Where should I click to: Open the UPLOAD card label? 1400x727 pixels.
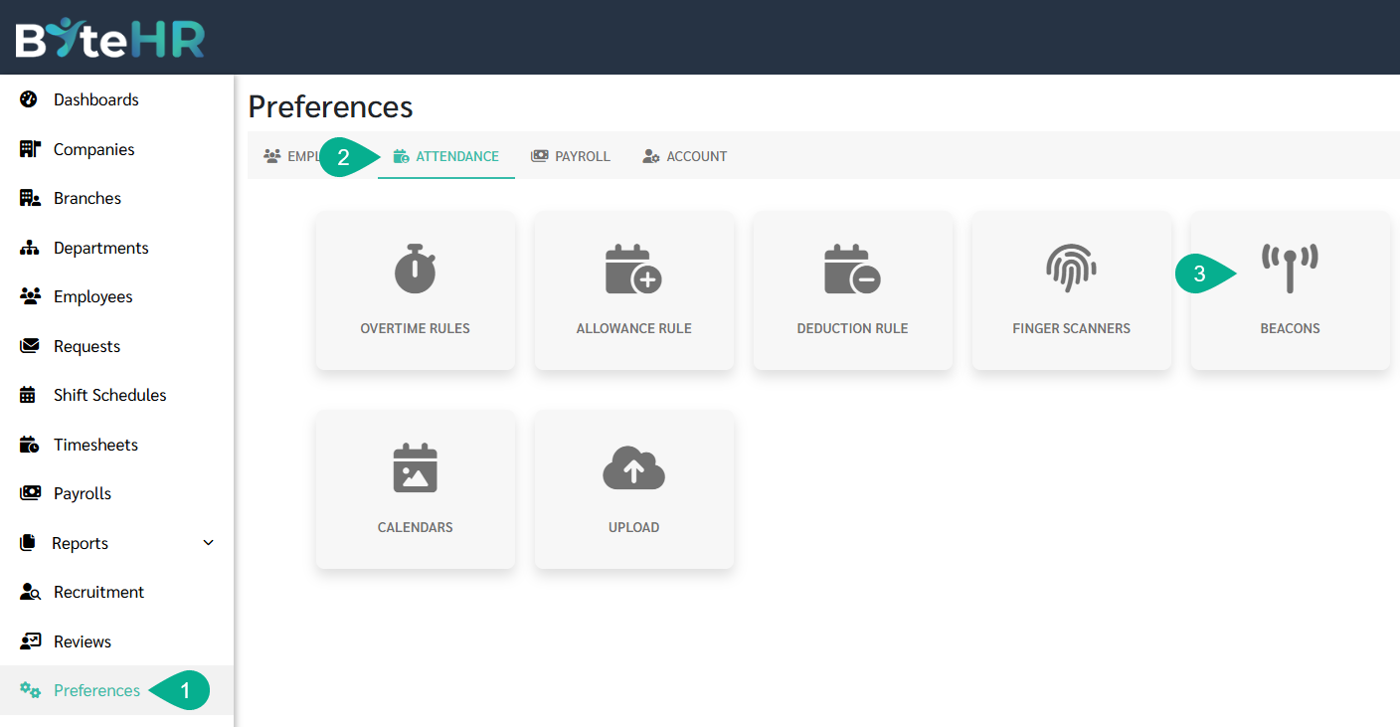(x=633, y=527)
